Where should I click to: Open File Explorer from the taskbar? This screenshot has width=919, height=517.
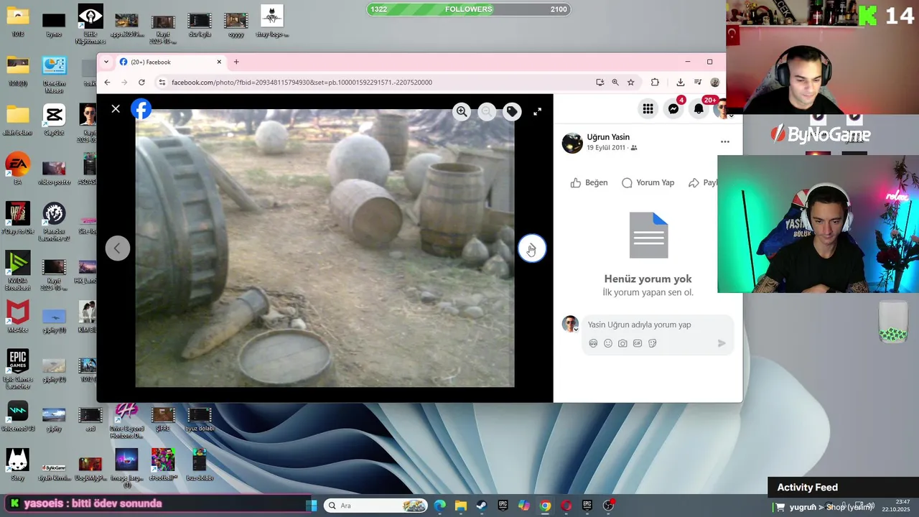[461, 506]
